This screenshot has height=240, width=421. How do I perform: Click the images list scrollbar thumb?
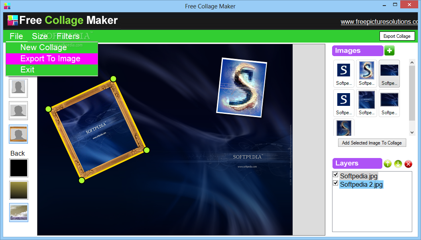412,93
